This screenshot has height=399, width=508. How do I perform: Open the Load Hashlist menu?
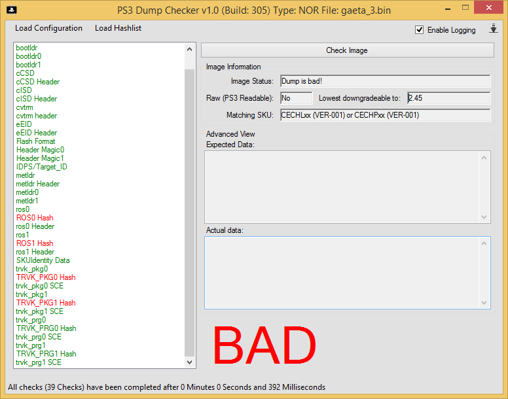(x=118, y=28)
